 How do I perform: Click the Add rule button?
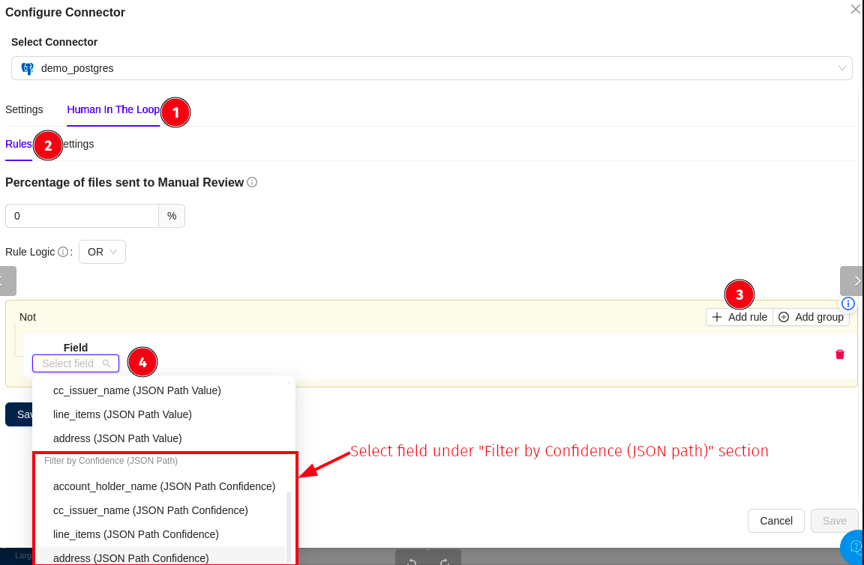[739, 317]
